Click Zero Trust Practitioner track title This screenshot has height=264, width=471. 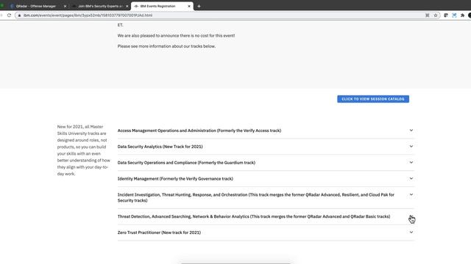[159, 232]
